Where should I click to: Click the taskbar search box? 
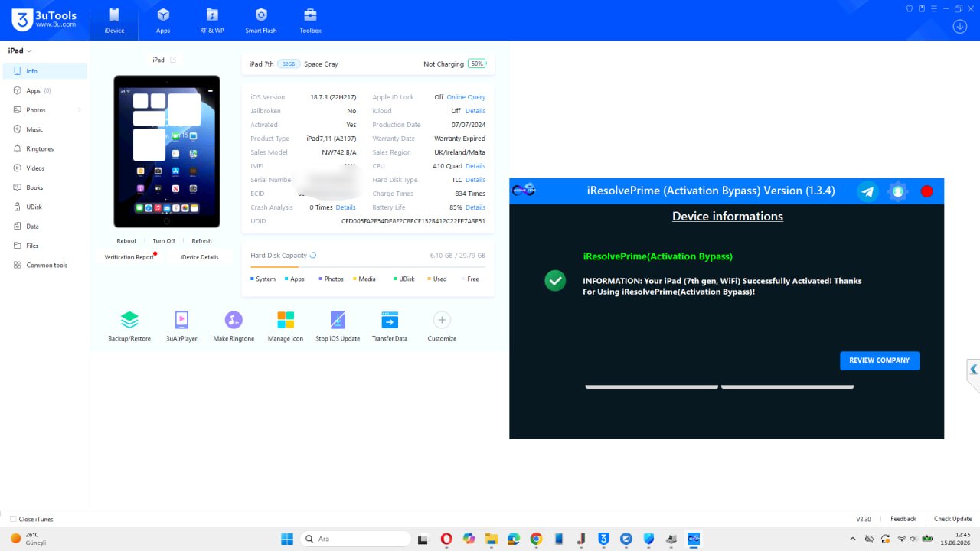[355, 539]
